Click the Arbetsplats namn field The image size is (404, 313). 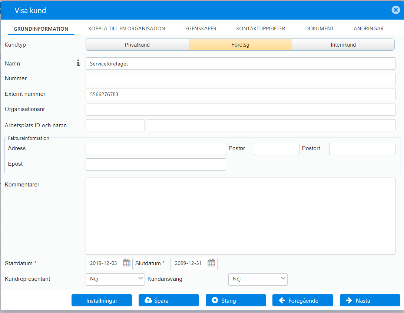(271, 125)
